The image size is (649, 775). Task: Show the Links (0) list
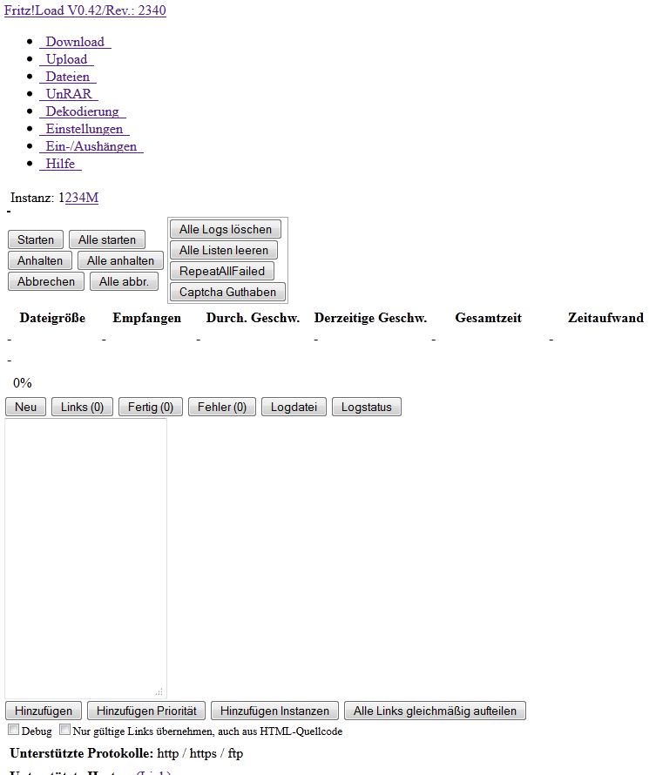click(x=82, y=407)
